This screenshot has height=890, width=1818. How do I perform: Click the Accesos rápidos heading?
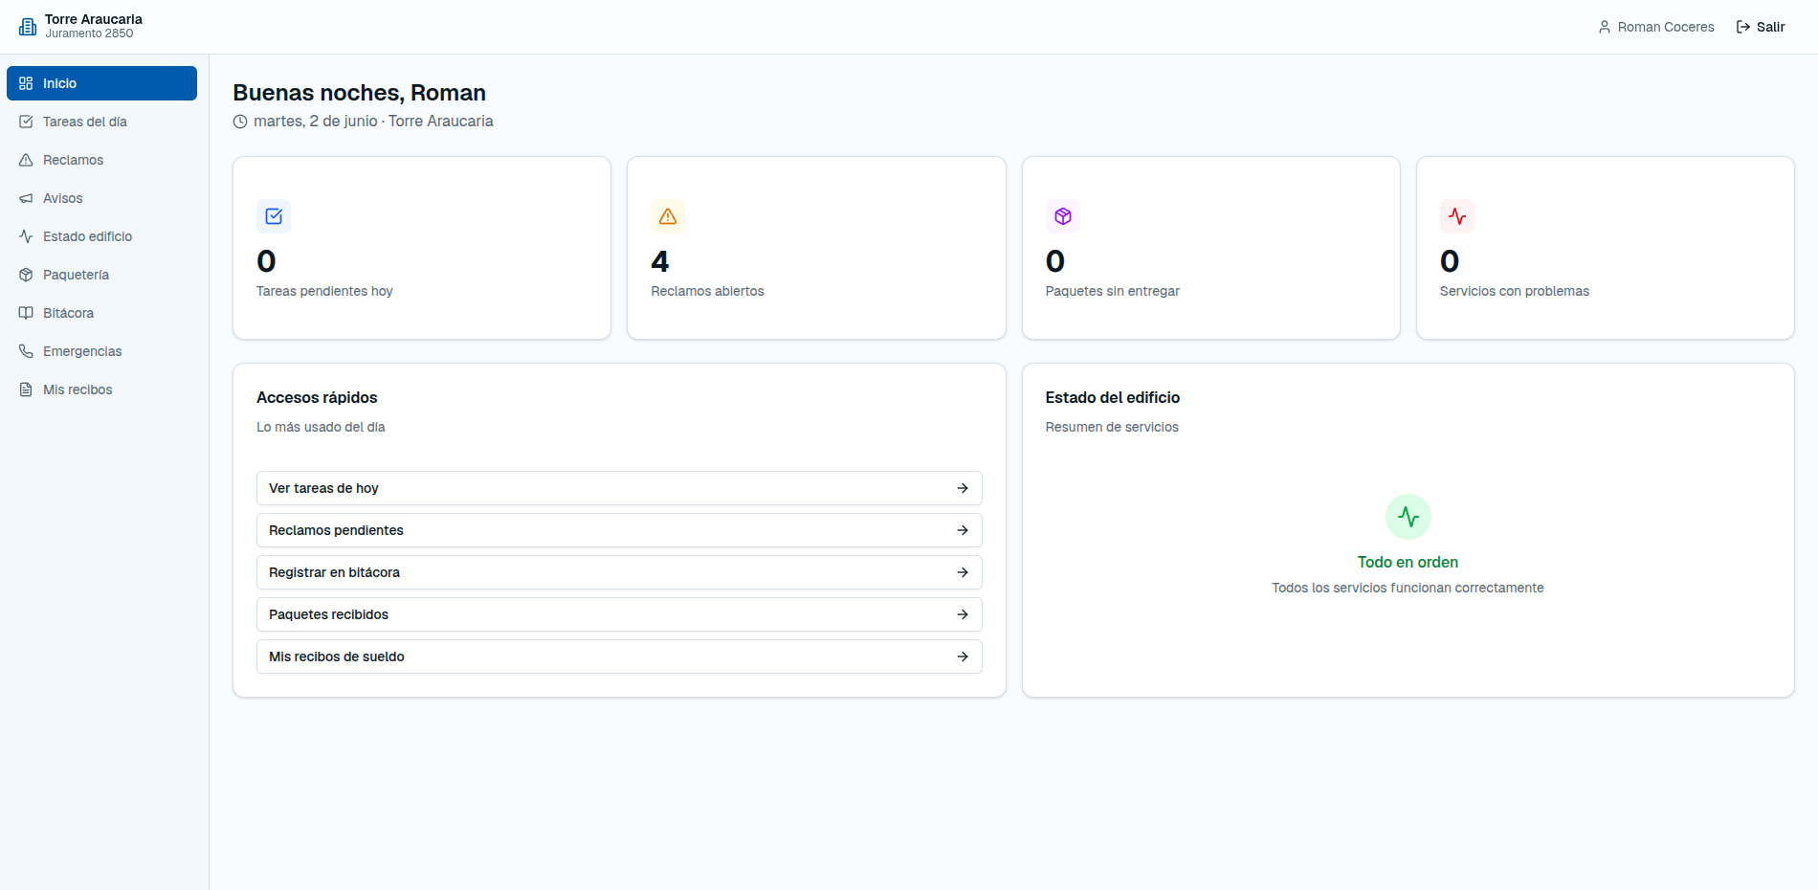pyautogui.click(x=317, y=397)
